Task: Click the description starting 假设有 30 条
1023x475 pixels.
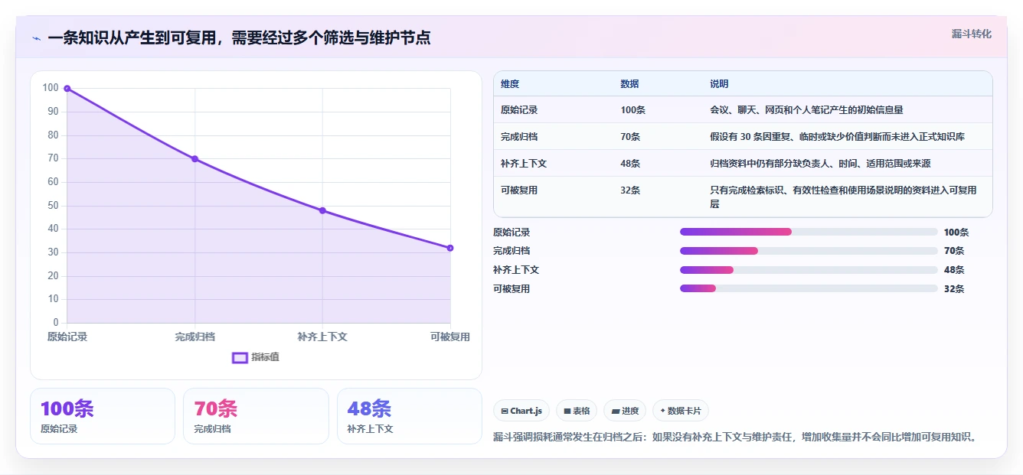Action: click(837, 137)
